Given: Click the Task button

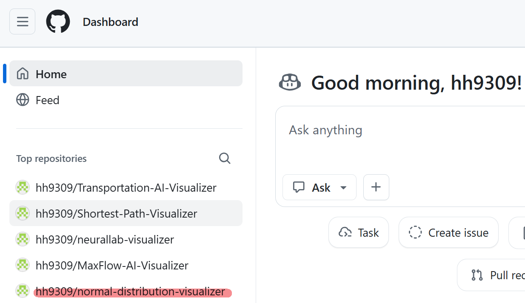Looking at the screenshot, I should click(359, 232).
